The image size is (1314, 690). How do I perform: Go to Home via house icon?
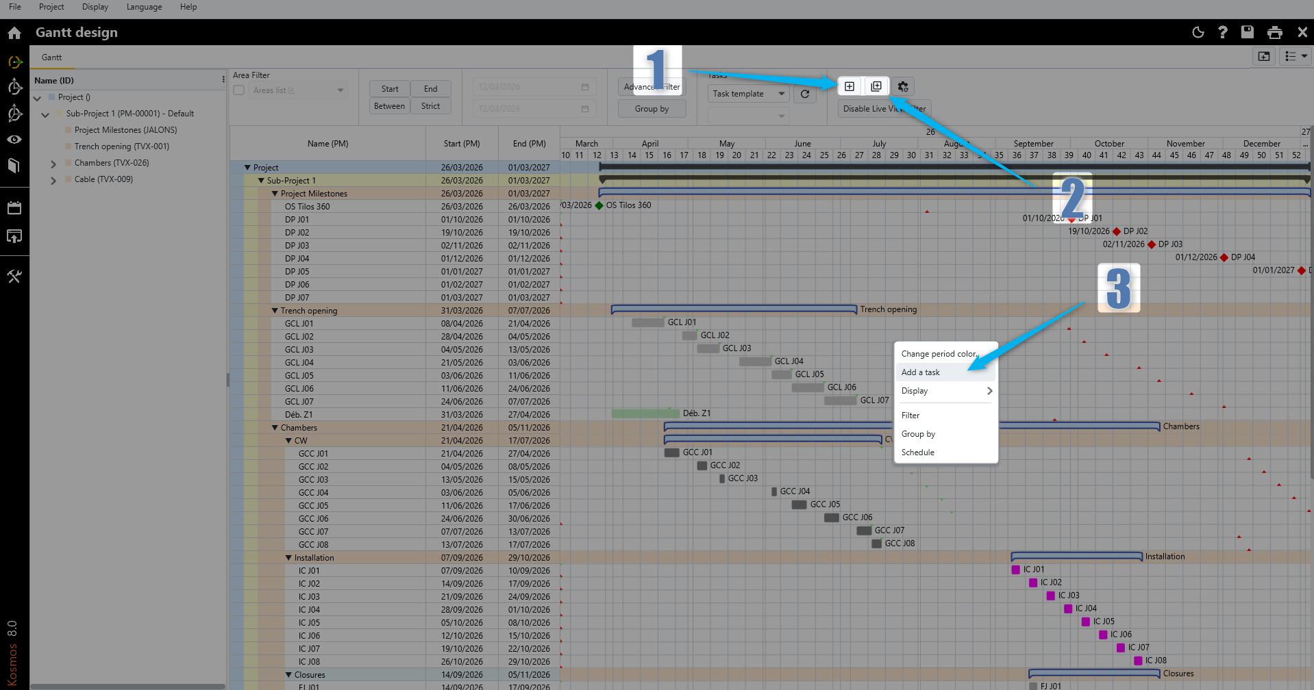pyautogui.click(x=14, y=33)
